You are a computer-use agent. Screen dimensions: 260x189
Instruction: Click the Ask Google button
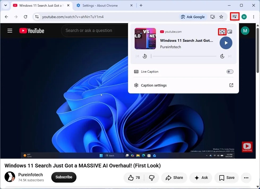tap(193, 17)
